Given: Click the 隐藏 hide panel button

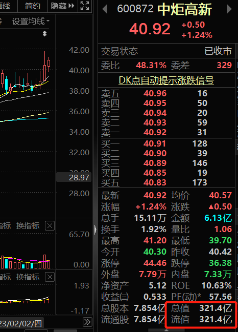Looking at the screenshot, I should click(62, 6).
